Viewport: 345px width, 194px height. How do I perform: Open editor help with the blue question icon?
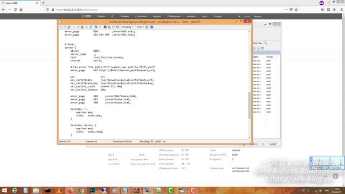(152, 27)
